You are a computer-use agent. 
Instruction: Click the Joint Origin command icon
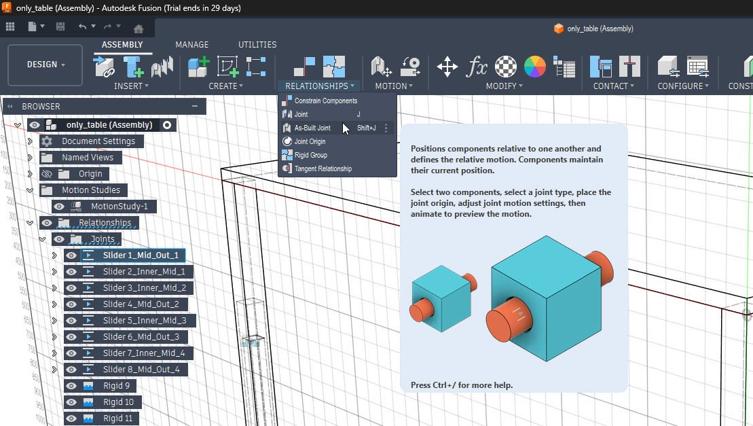point(288,141)
